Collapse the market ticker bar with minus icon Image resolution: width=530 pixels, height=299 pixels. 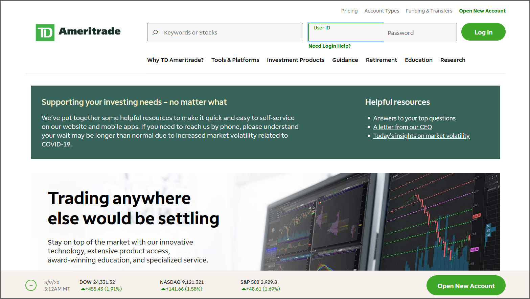click(x=31, y=285)
